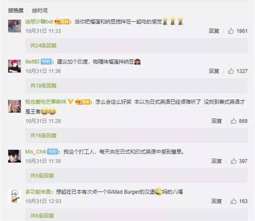Viewport: 255px width, 221px height.
Task: Click the yellow V verified badge
Action: [71, 102]
